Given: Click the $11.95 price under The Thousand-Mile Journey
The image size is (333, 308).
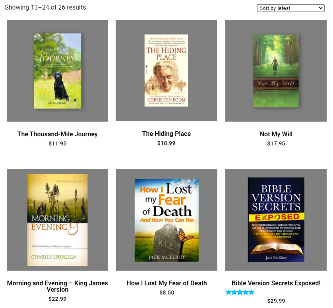Looking at the screenshot, I should point(57,143).
